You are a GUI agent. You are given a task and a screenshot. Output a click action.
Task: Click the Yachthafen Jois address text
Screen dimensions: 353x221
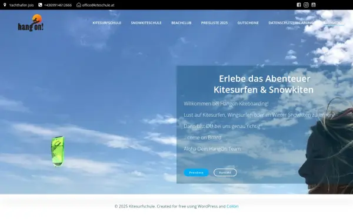21,5
